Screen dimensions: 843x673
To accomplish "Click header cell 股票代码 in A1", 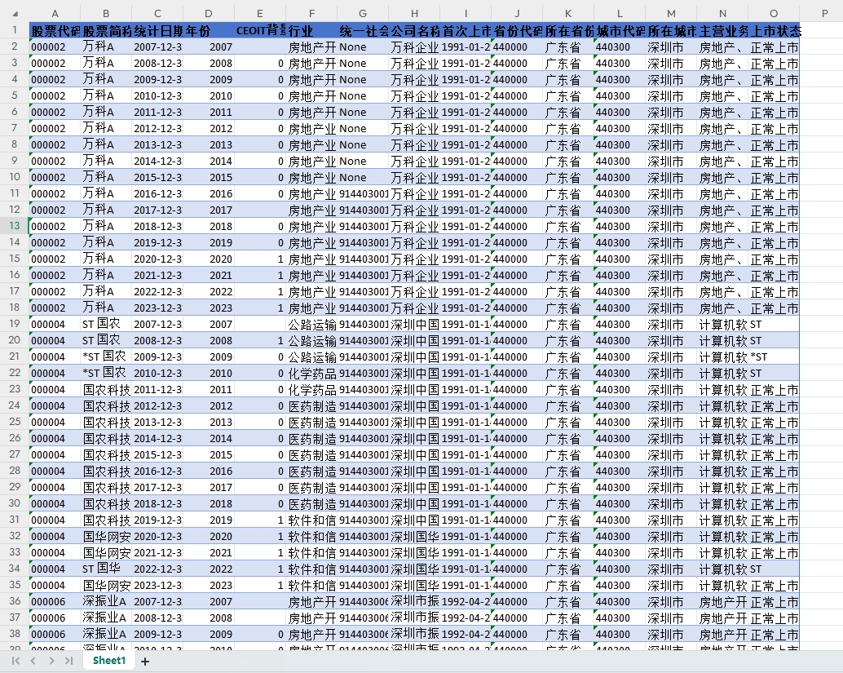I will tap(55, 31).
